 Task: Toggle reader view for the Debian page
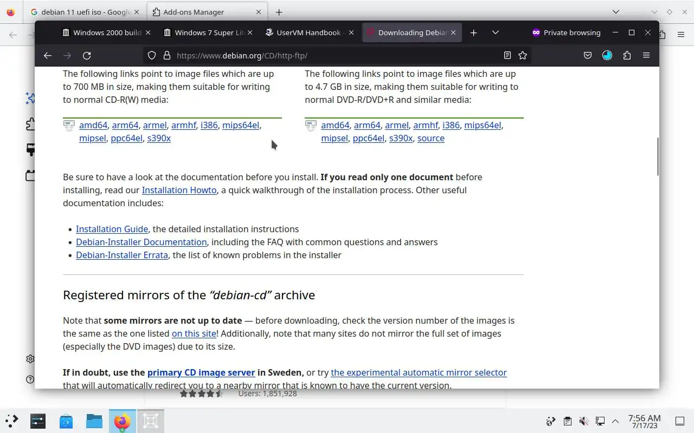pos(507,55)
